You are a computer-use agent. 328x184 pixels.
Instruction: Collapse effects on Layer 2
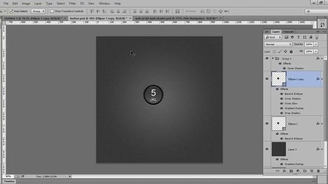point(322,149)
